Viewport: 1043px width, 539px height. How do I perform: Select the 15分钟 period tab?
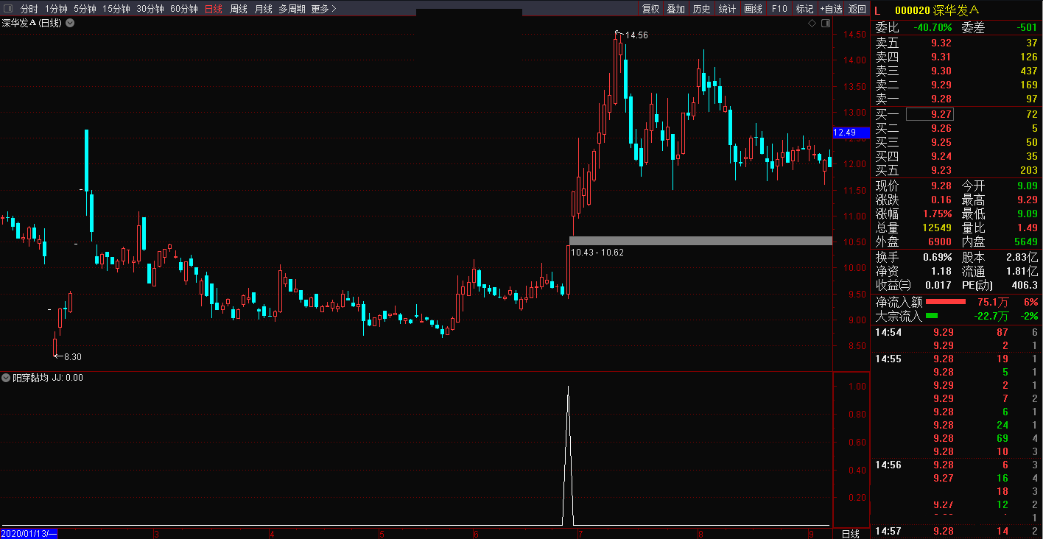click(116, 9)
